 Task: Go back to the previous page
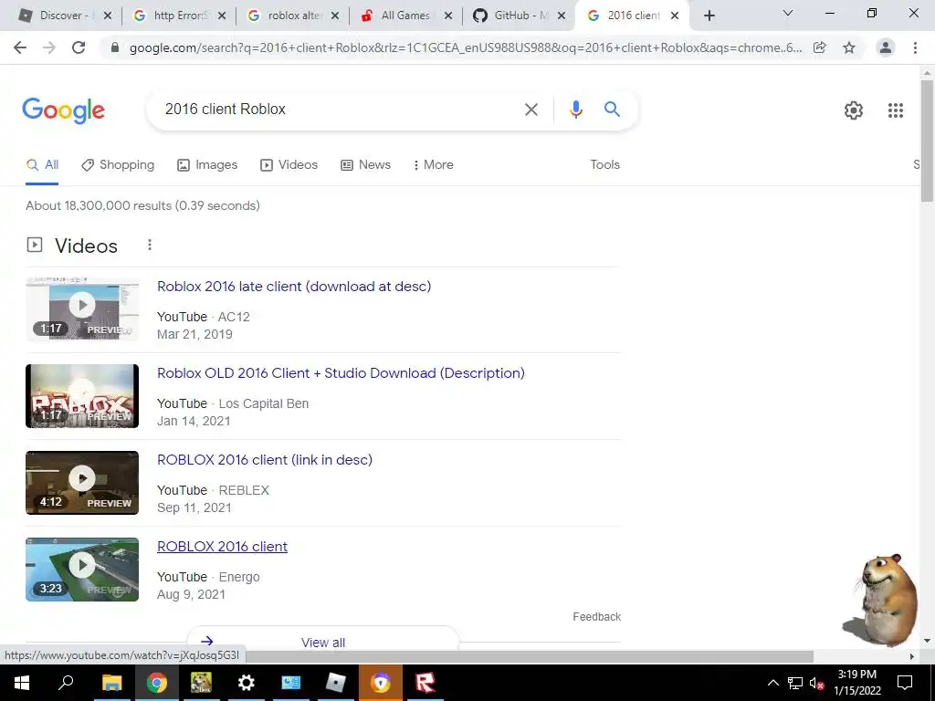pyautogui.click(x=20, y=47)
